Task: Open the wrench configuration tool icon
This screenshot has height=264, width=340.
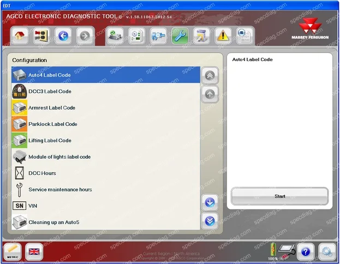Action: point(180,36)
